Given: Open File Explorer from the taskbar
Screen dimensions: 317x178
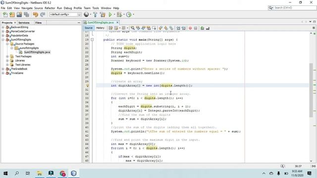Looking at the screenshot, I should 40,173.
